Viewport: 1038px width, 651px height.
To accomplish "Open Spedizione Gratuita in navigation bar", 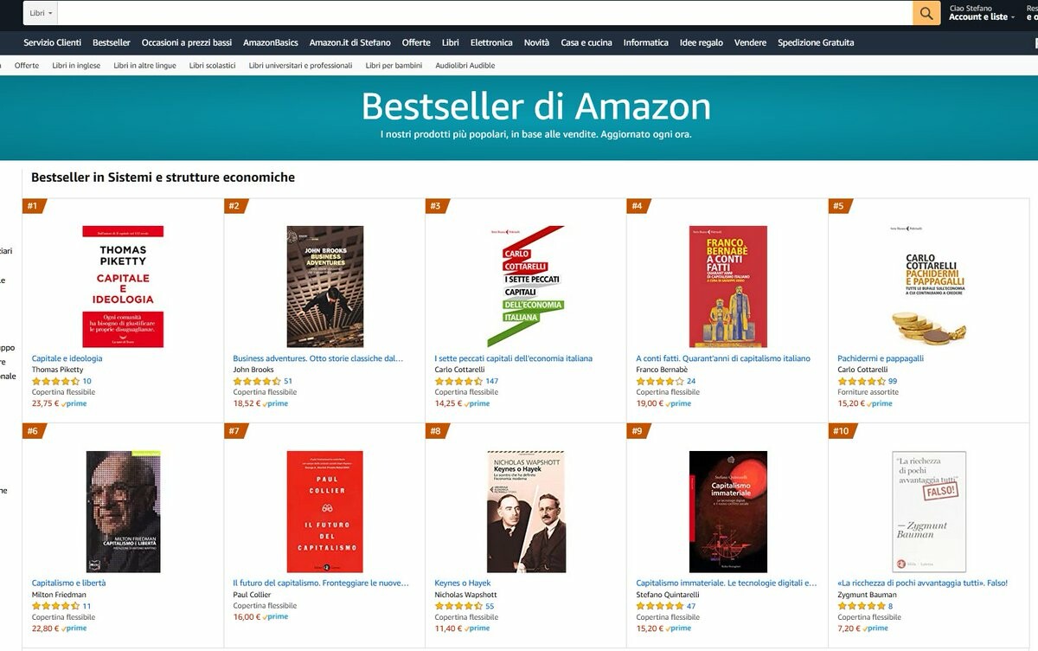I will click(x=816, y=42).
